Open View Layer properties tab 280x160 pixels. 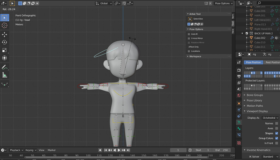pos(239,82)
